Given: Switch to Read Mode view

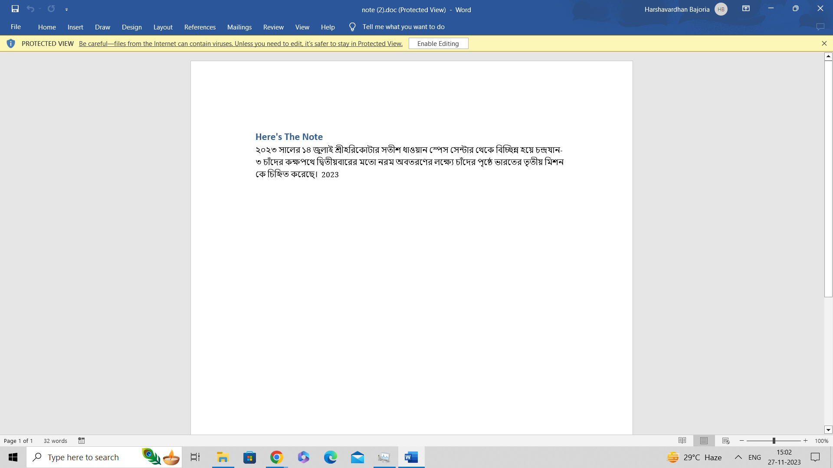Looking at the screenshot, I should click(682, 441).
